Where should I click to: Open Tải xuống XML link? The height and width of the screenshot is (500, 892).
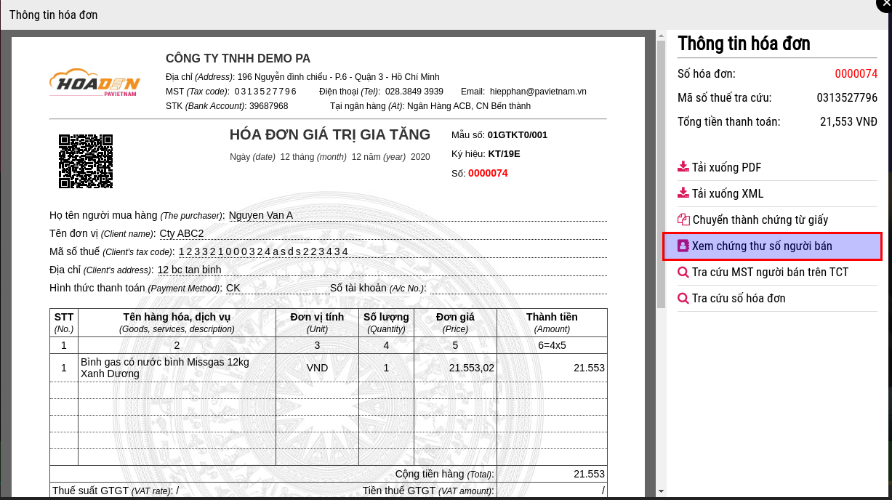(728, 193)
